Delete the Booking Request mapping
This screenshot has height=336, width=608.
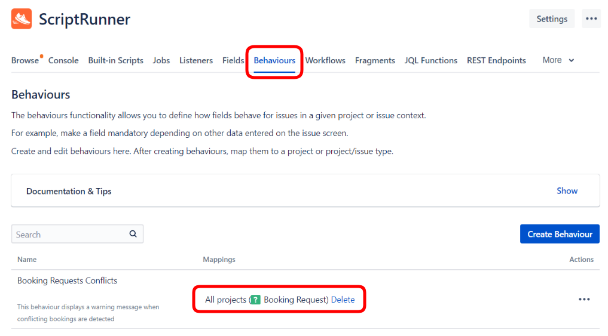click(x=343, y=300)
